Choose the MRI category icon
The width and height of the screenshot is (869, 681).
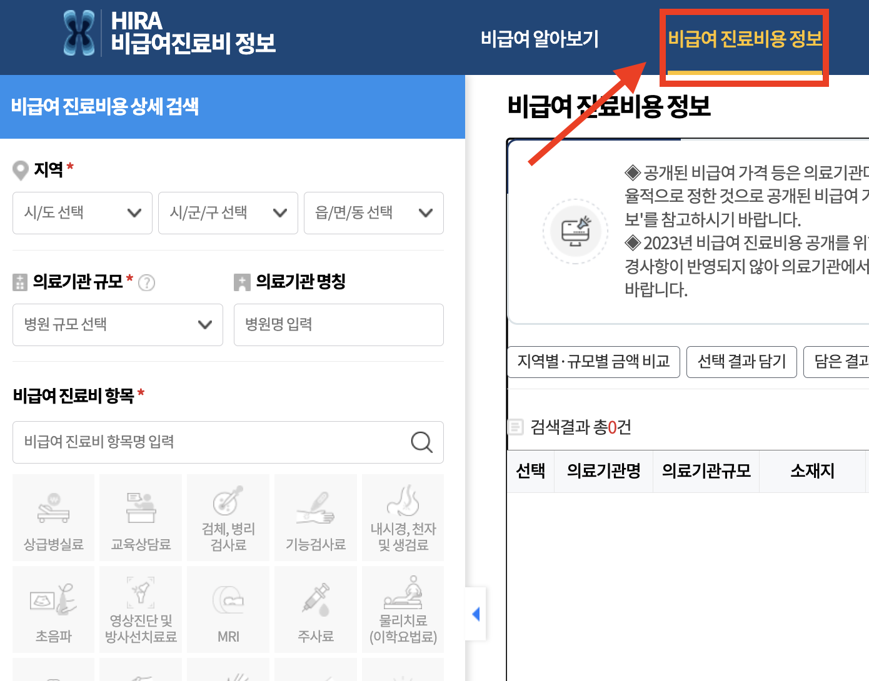click(228, 609)
